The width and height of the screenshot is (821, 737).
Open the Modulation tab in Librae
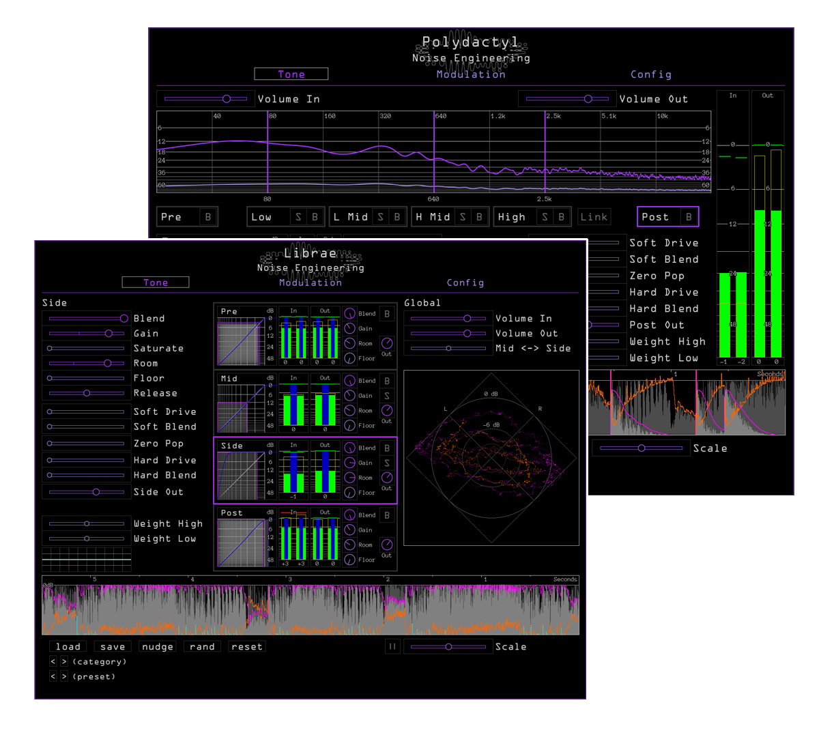click(x=311, y=283)
